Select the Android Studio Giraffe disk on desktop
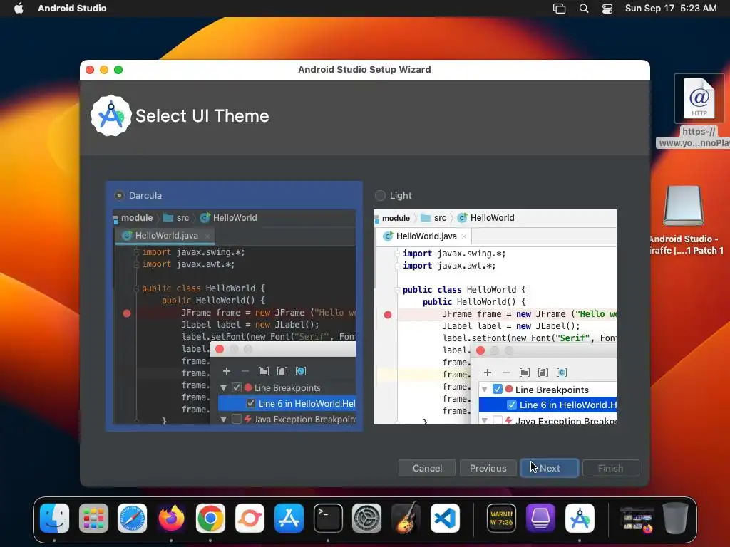Screen dimensions: 730x547 [x=683, y=206]
